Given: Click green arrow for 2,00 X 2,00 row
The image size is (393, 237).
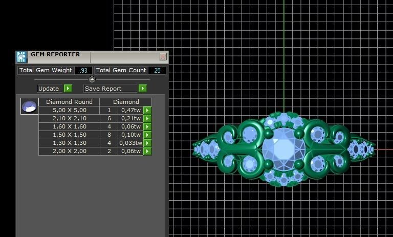Looking at the screenshot, I should [147, 151].
